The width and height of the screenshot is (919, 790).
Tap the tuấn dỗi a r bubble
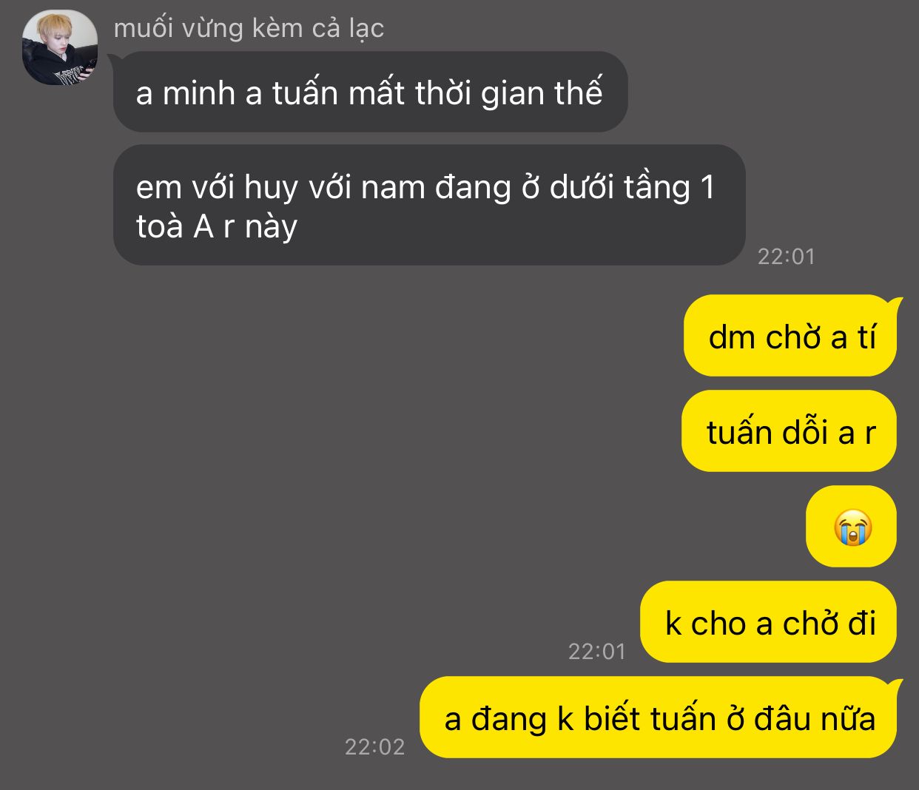click(x=789, y=431)
